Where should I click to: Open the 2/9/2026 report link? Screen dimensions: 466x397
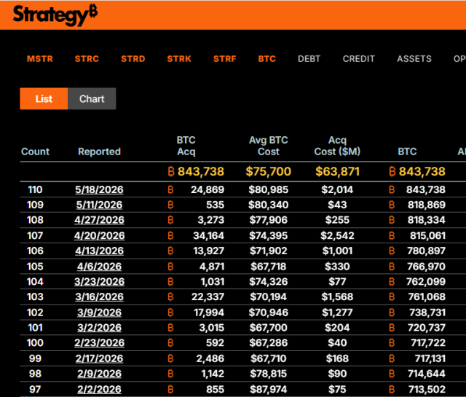pos(99,374)
